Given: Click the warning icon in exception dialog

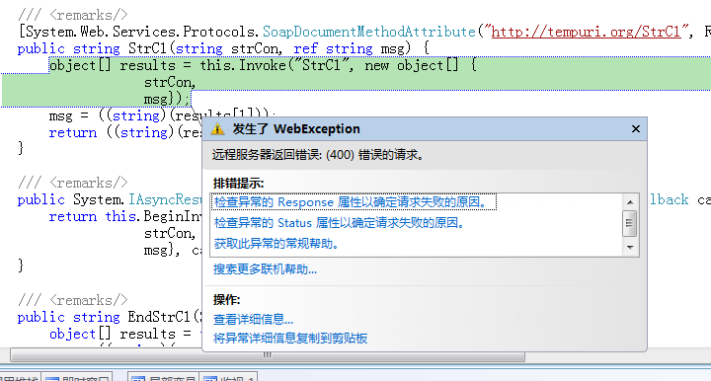Looking at the screenshot, I should pos(217,129).
